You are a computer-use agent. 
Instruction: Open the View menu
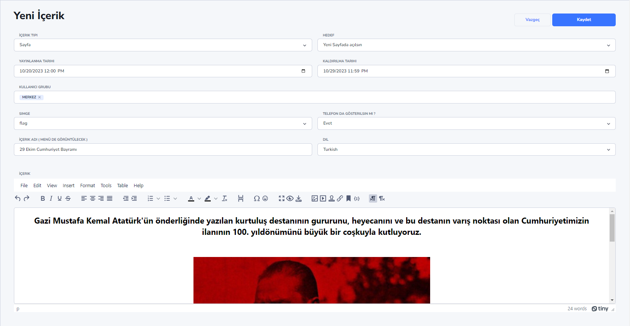tap(52, 185)
